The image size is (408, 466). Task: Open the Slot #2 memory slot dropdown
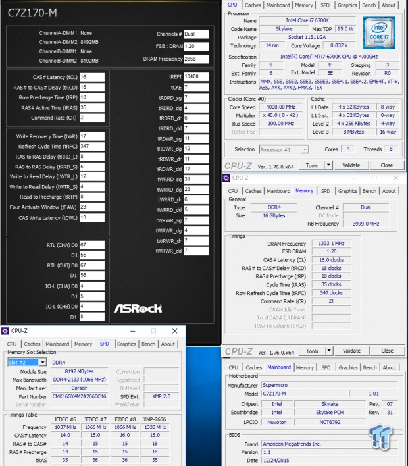pyautogui.click(x=43, y=362)
